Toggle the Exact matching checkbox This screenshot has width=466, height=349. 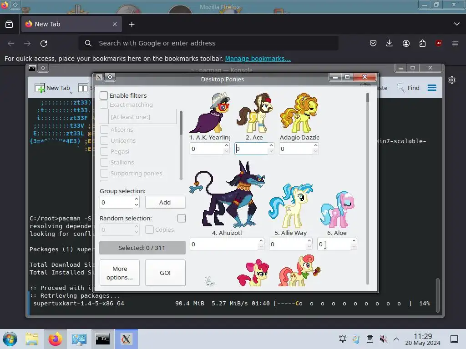(x=104, y=105)
